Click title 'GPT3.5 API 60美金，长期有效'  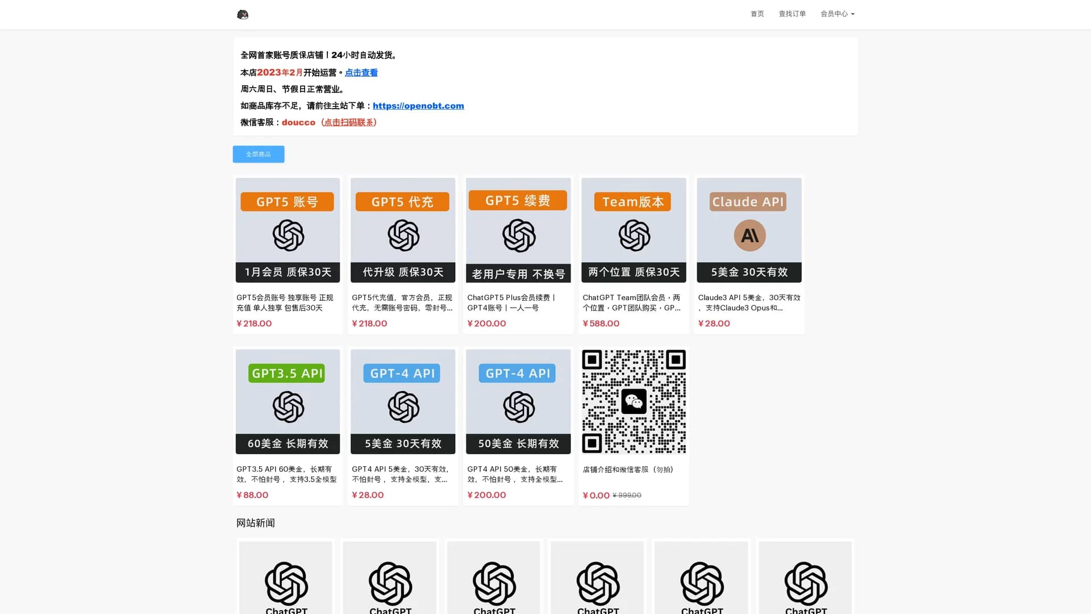pos(286,474)
